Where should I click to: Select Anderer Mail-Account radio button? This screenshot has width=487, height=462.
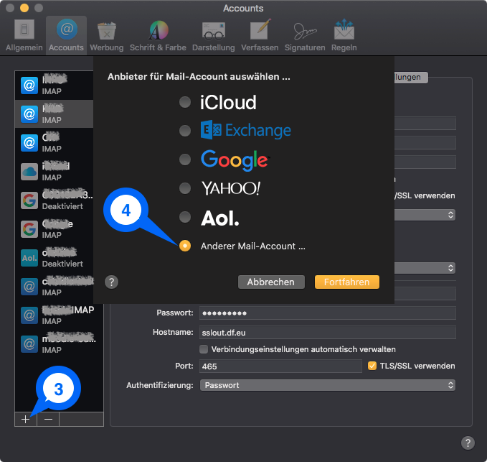point(185,246)
